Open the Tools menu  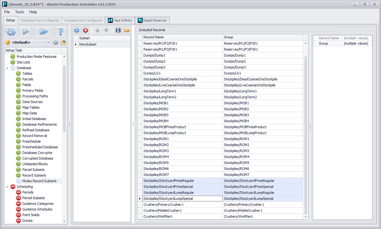(19, 12)
